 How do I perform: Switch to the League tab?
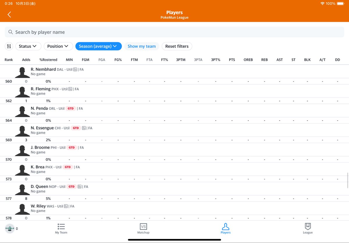coord(308,229)
